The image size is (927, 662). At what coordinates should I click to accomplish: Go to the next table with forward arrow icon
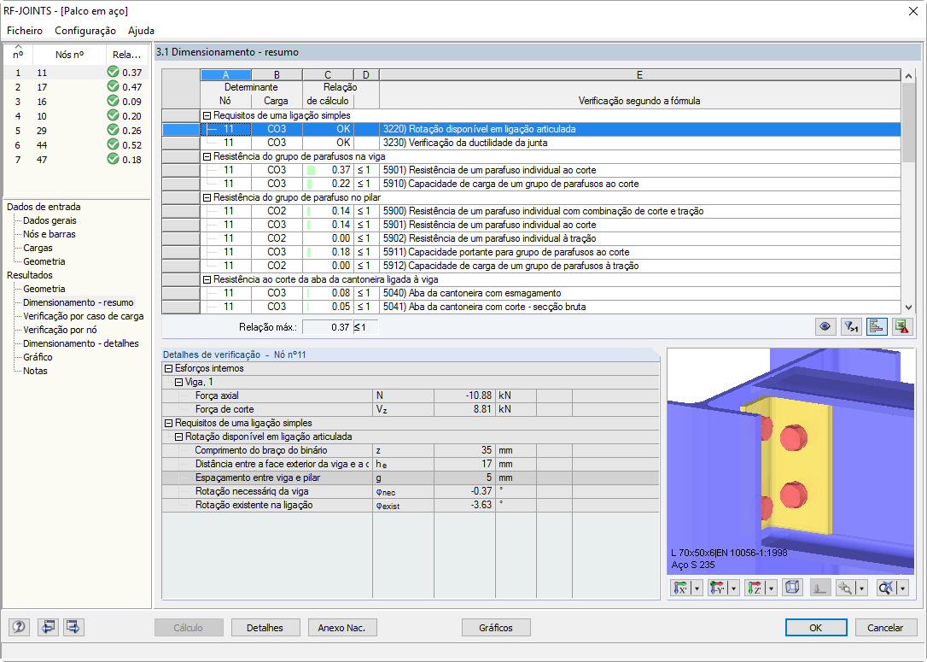(73, 627)
